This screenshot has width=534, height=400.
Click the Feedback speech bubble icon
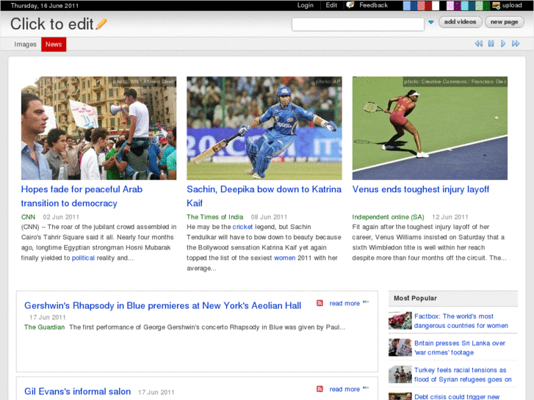coord(350,5)
